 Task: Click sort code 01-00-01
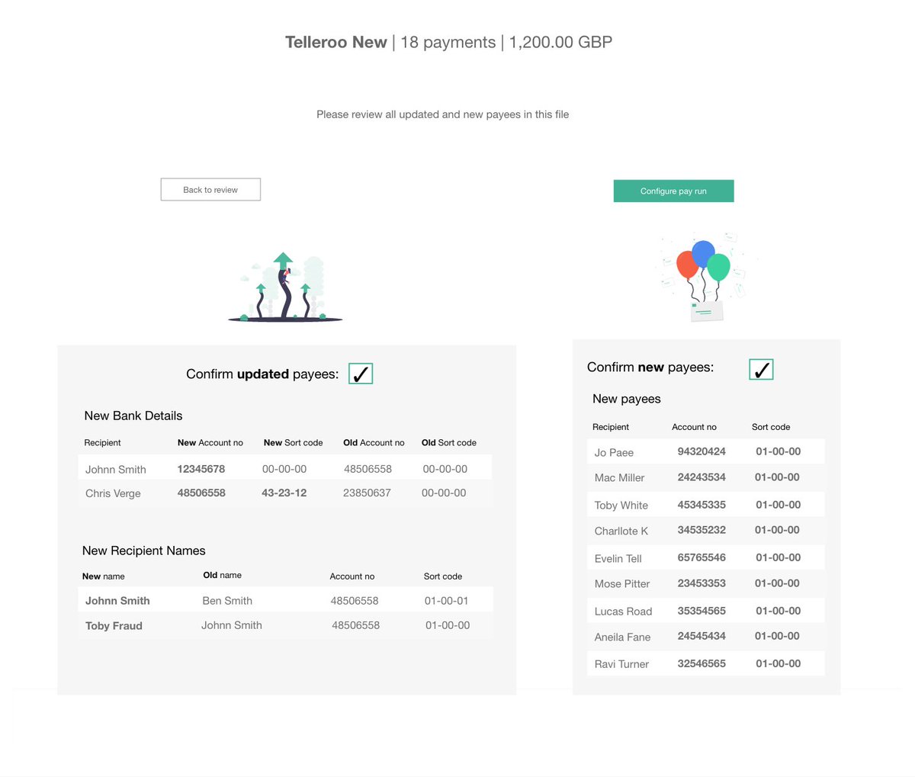click(x=447, y=601)
